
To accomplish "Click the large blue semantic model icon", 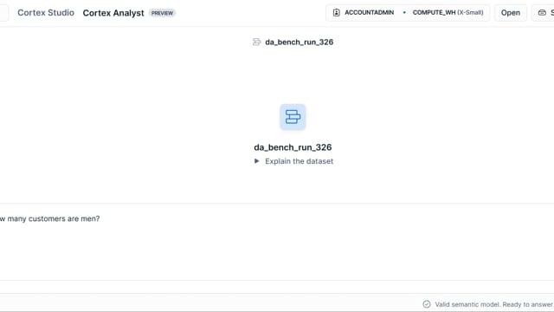I will click(293, 117).
